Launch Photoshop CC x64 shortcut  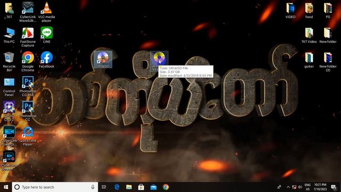pyautogui.click(x=28, y=86)
